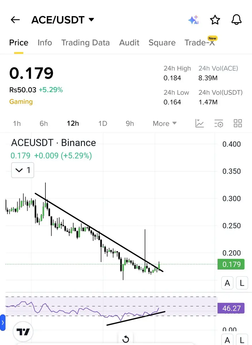Tap the 24h Low value 0.164

(x=172, y=102)
